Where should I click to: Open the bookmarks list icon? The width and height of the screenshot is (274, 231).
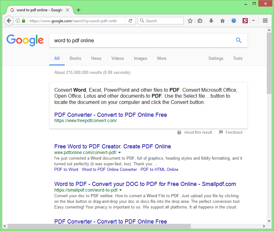(200, 21)
